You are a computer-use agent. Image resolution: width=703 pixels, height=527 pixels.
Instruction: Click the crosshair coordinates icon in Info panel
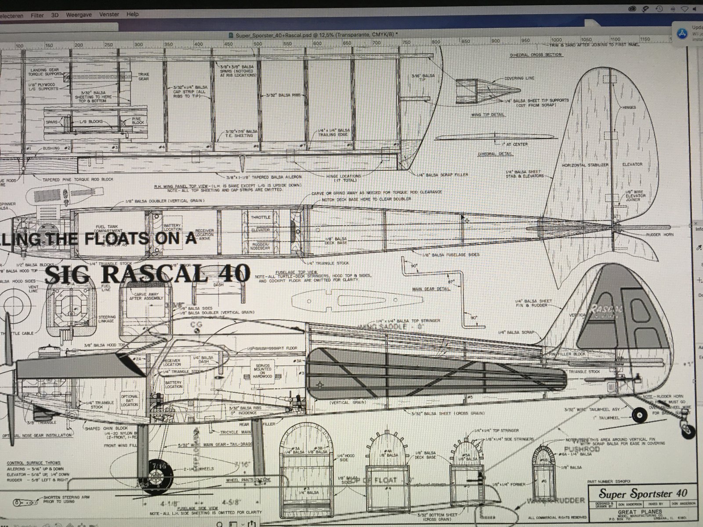(699, 280)
